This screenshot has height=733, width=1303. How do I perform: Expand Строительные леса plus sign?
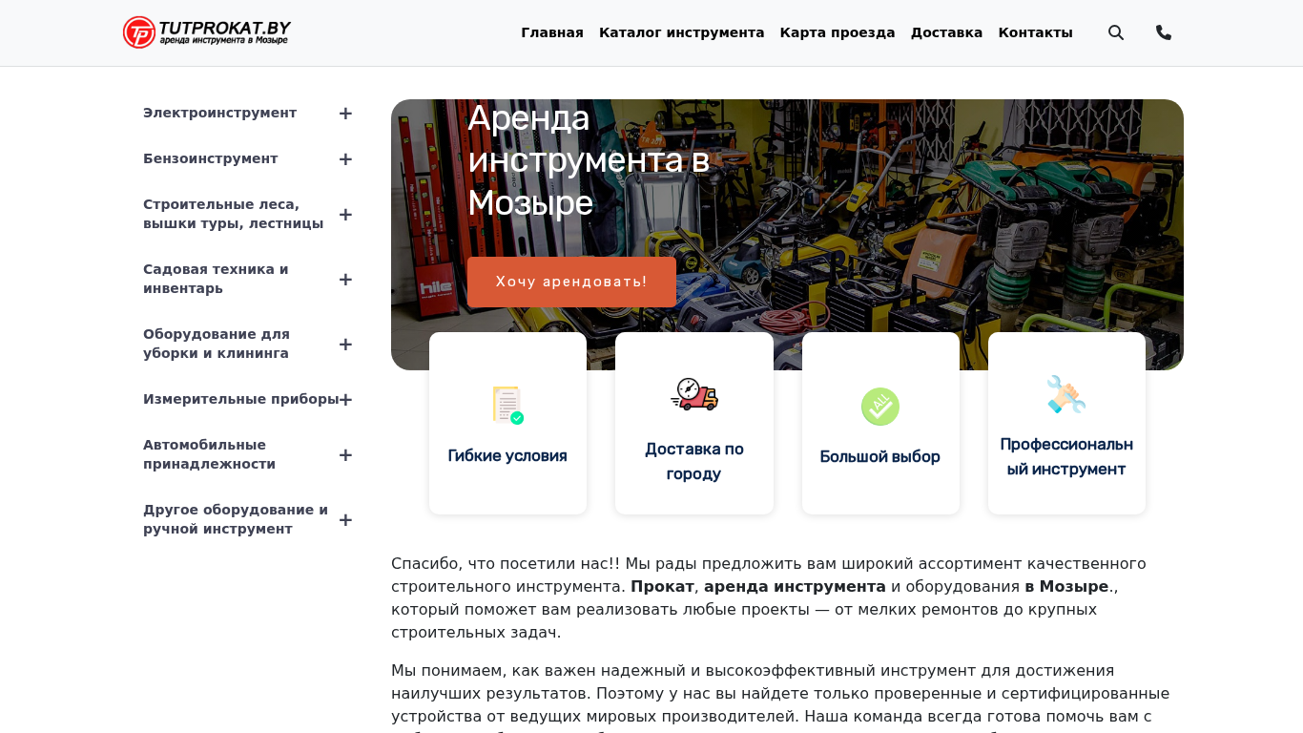click(345, 215)
